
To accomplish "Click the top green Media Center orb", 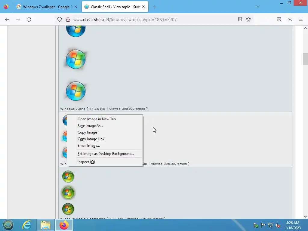I will pos(68,176).
